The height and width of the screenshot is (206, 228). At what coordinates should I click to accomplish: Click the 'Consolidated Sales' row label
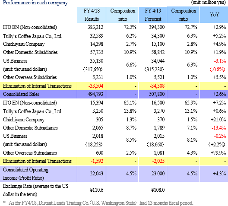(21, 94)
